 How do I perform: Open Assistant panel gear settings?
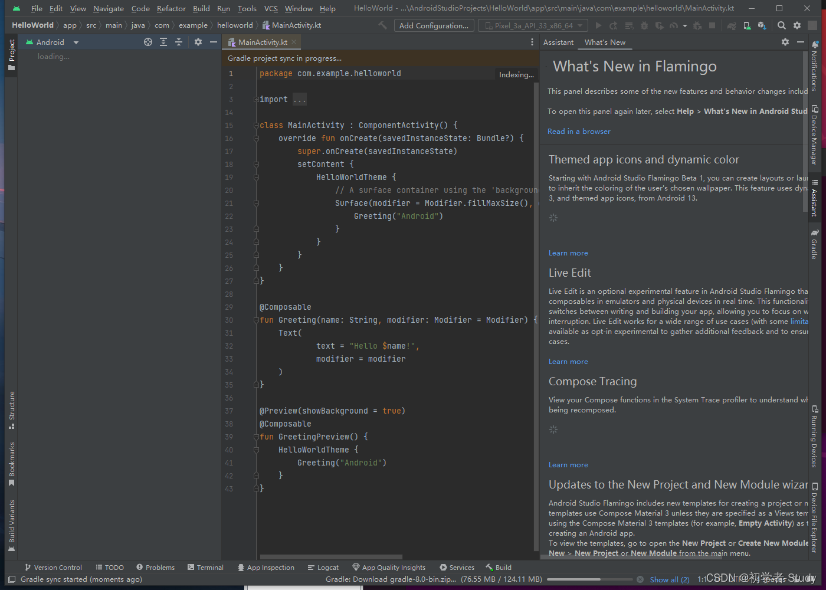(x=785, y=42)
